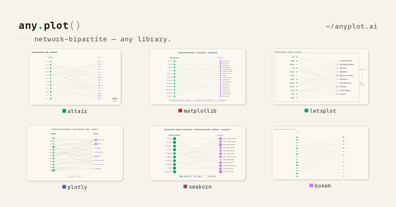
Task: Click the purple-red swatch beside seaborn
Action: click(185, 187)
